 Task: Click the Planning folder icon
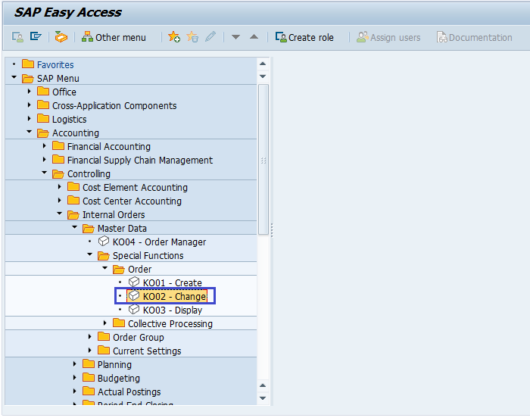pos(89,363)
